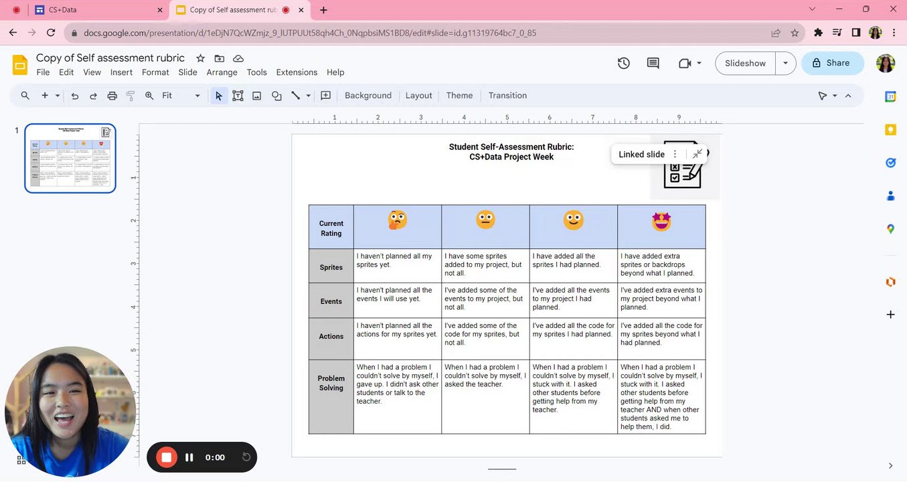The width and height of the screenshot is (907, 482).
Task: Click the Transition toolbar button
Action: point(507,96)
